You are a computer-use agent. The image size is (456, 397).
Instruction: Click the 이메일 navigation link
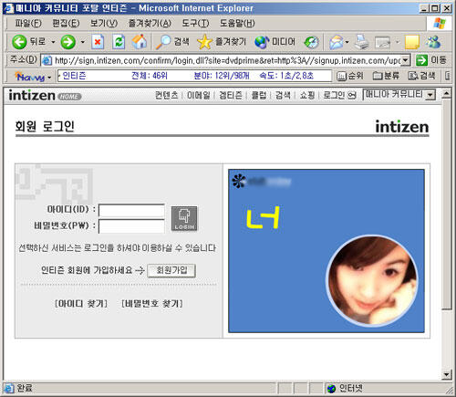click(199, 95)
